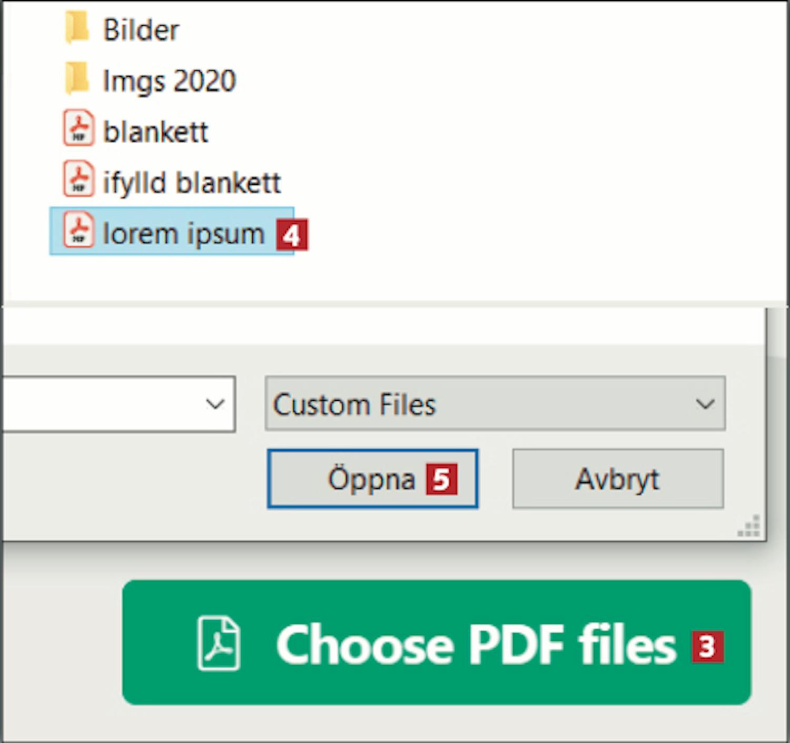Expand the file name dropdown arrow
The width and height of the screenshot is (790, 743).
pyautogui.click(x=215, y=404)
